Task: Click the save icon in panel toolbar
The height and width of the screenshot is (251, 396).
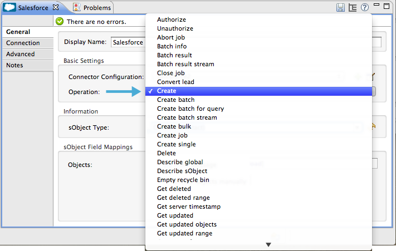Action: [x=340, y=8]
